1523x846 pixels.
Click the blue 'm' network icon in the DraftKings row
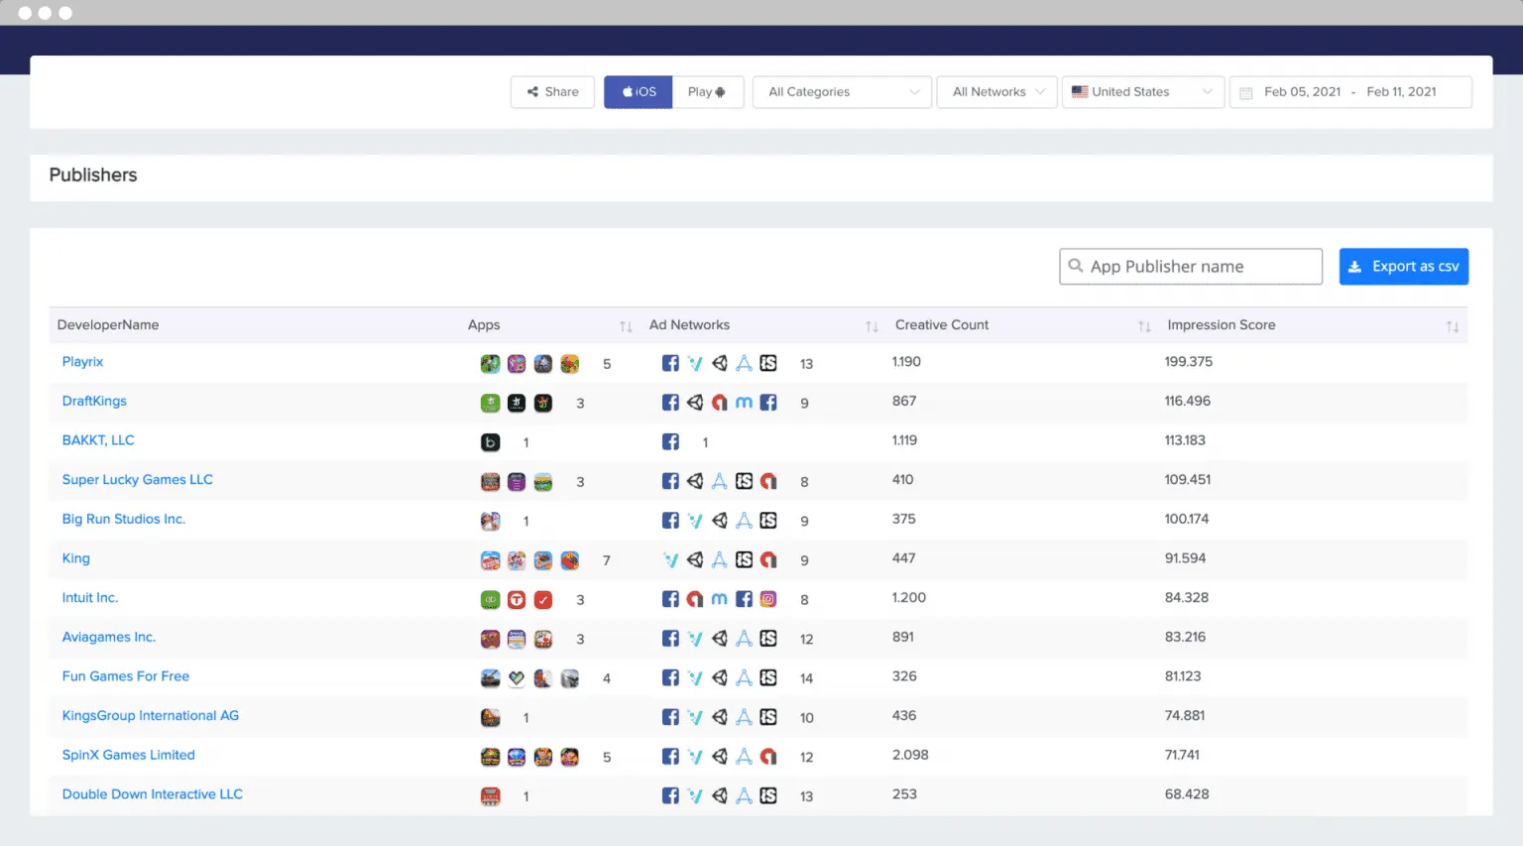(744, 403)
